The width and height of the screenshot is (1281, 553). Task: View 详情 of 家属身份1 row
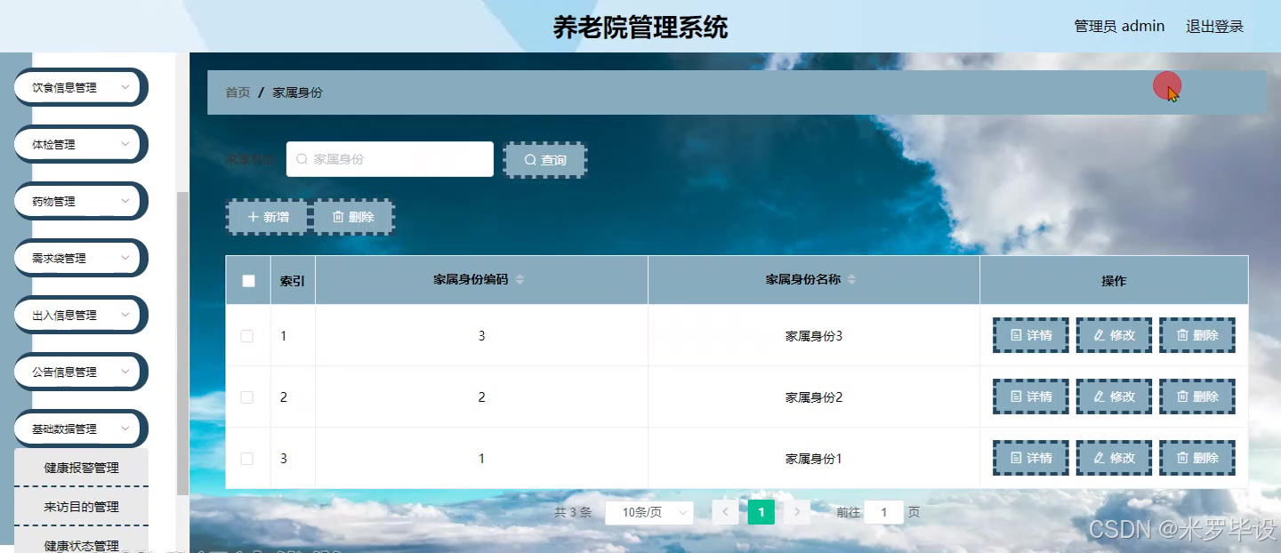click(x=1030, y=458)
